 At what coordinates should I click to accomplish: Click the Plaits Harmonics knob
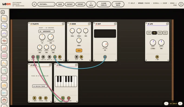(x=51, y=37)
